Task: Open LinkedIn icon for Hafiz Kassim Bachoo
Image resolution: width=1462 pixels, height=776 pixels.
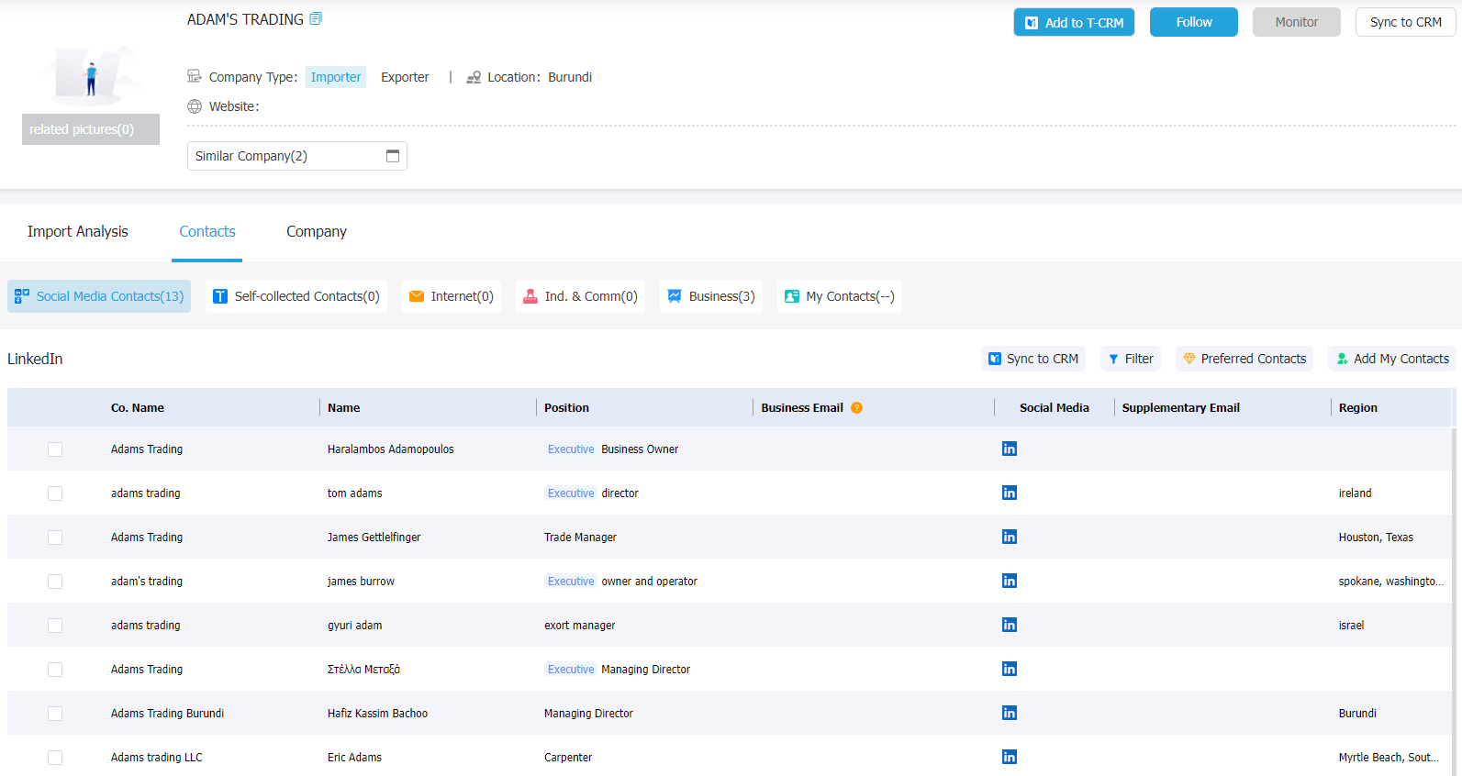Action: 1010,713
